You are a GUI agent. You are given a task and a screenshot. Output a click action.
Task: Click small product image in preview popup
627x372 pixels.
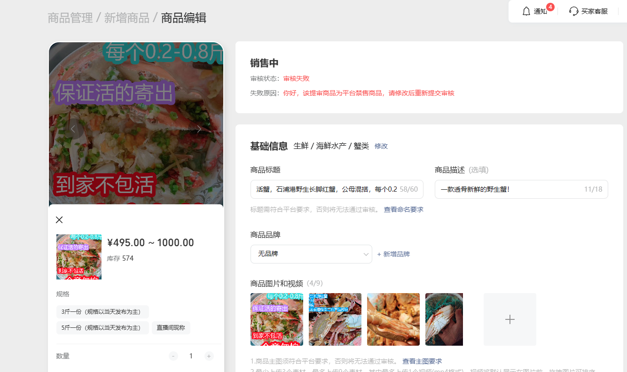(79, 257)
